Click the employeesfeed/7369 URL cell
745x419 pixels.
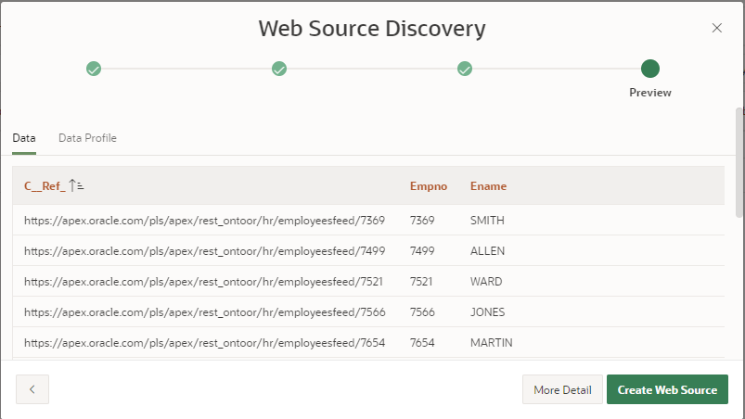point(204,221)
